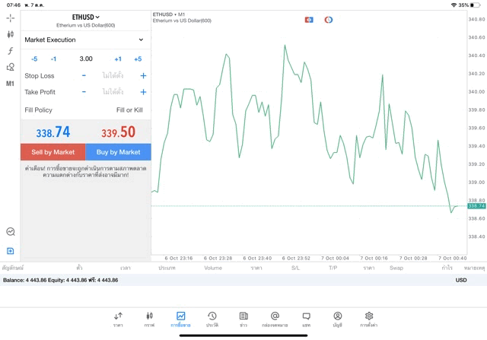
Task: Decrease Take Profit with minus button
Action: pyautogui.click(x=84, y=92)
